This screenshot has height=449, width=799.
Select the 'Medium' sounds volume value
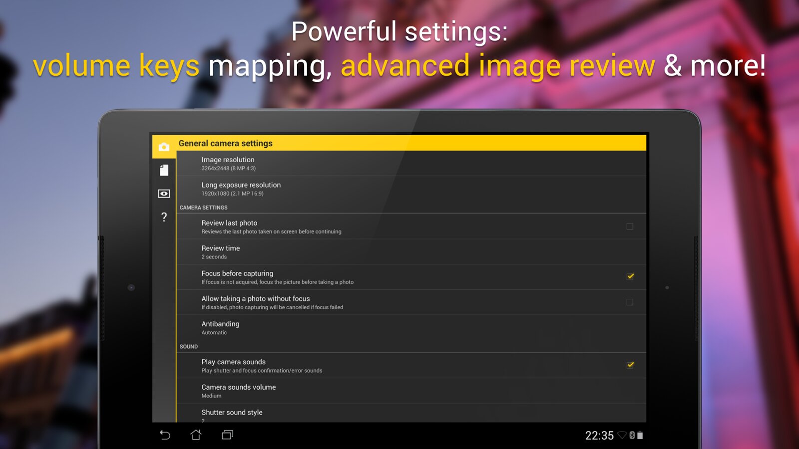click(211, 396)
